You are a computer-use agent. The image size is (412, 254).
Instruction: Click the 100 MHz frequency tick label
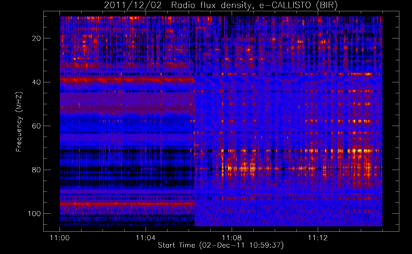(x=34, y=214)
